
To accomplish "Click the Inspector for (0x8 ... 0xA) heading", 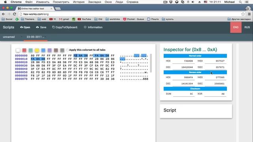I will pos(190,50).
